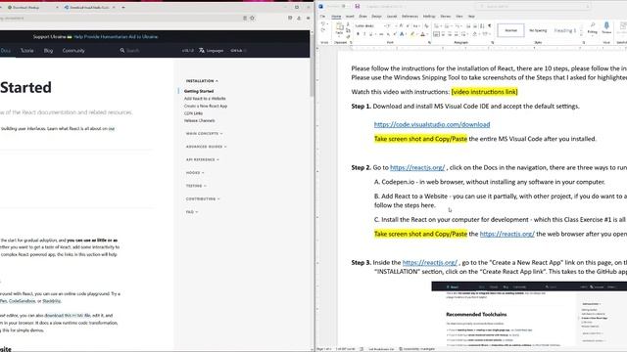Select the Normal style in Word

point(510,30)
